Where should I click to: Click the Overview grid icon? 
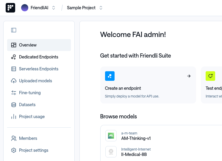click(x=14, y=45)
